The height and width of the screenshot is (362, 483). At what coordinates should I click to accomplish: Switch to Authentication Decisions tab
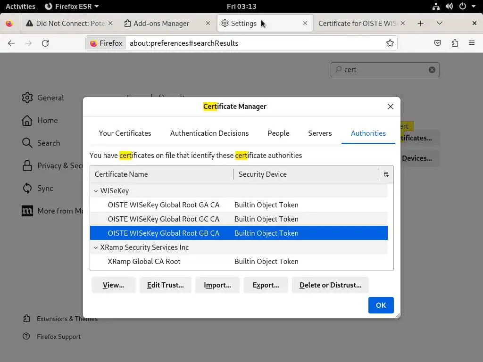(x=209, y=133)
